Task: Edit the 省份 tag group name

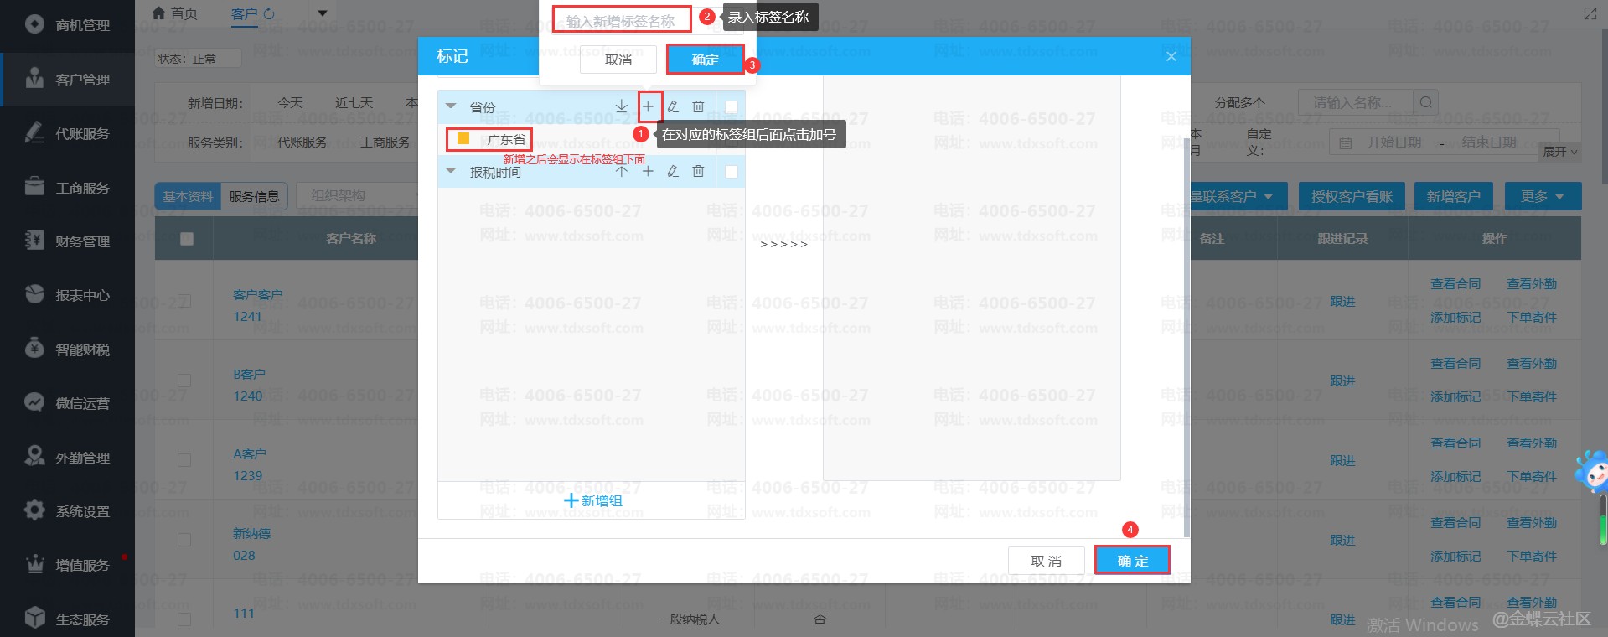Action: [x=673, y=106]
